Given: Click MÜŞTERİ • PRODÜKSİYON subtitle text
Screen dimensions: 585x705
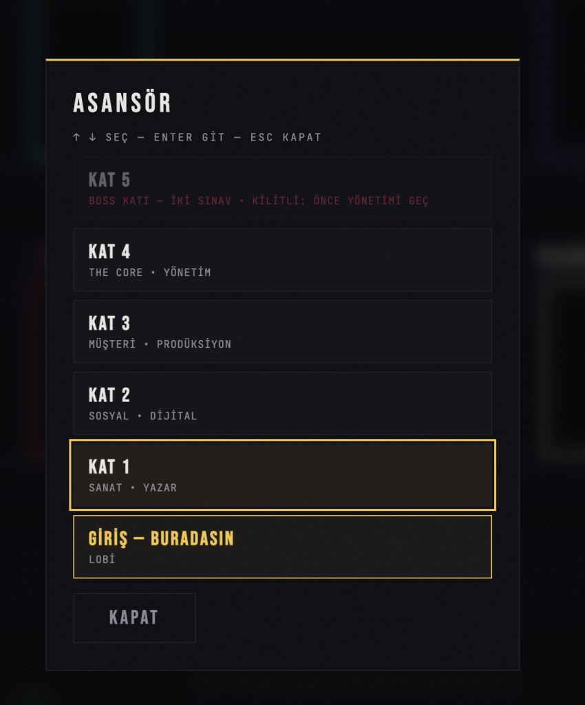Looking at the screenshot, I should pos(160,344).
